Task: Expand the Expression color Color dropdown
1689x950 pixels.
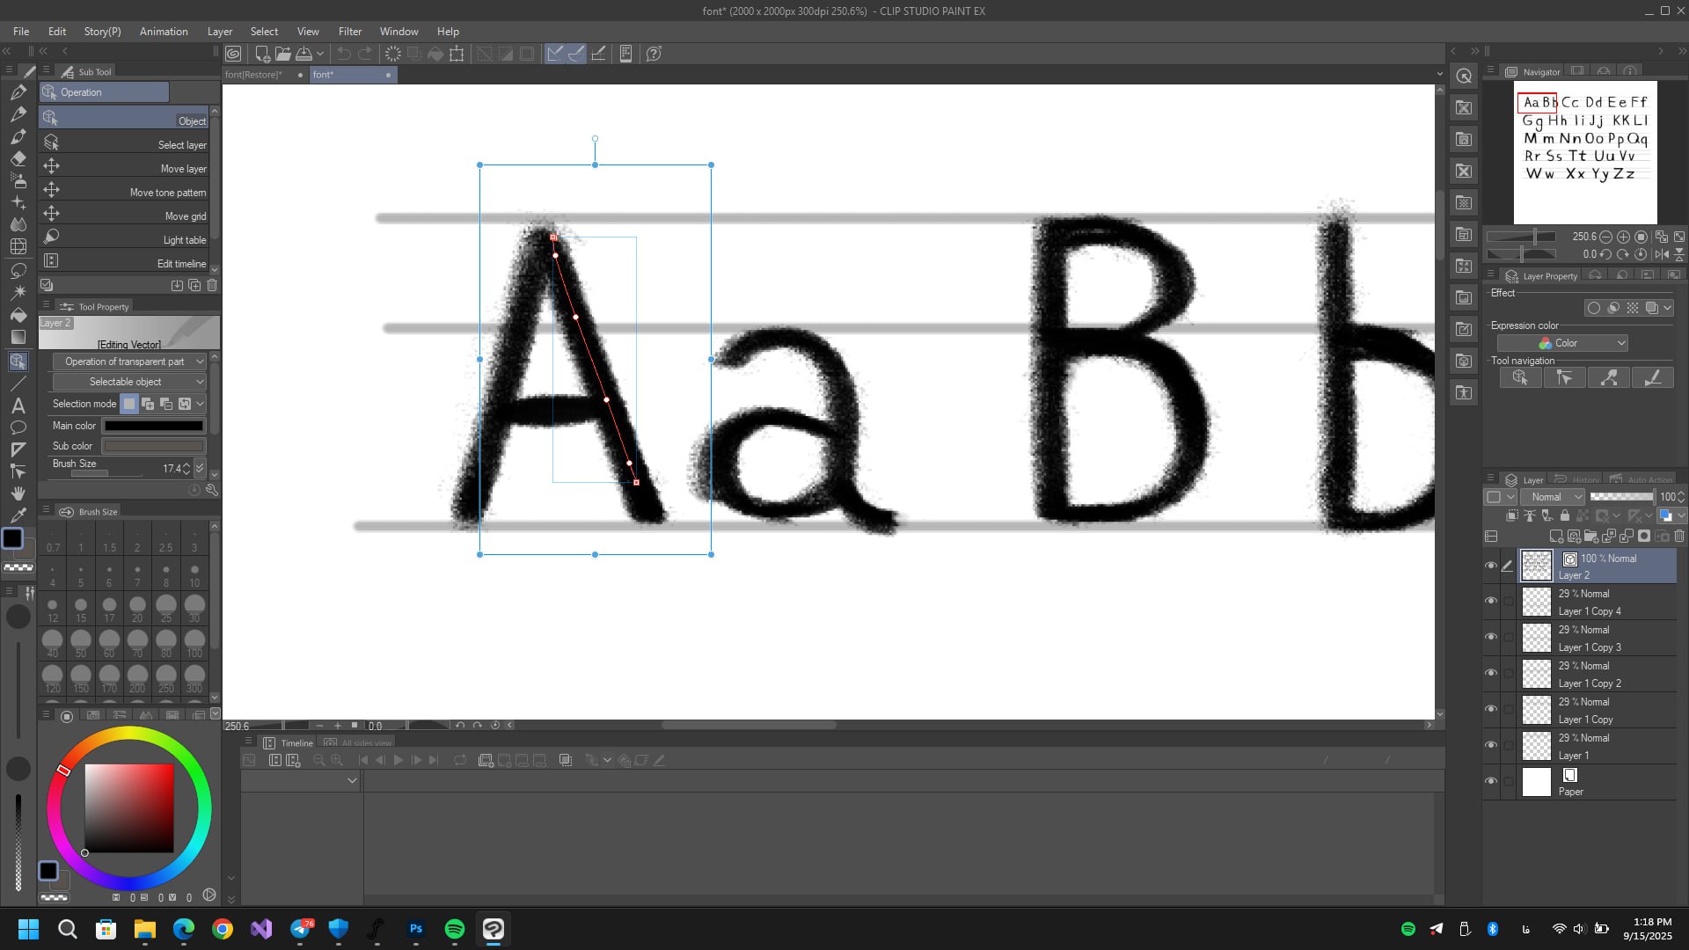Action: 1562,343
